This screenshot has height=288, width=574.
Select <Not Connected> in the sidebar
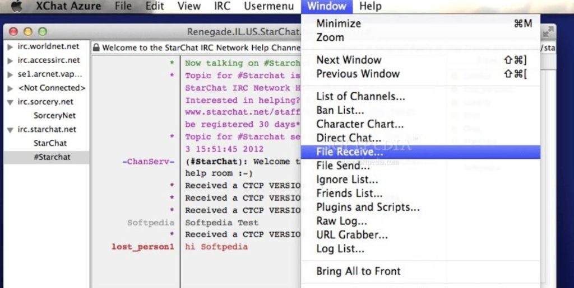pyautogui.click(x=52, y=88)
